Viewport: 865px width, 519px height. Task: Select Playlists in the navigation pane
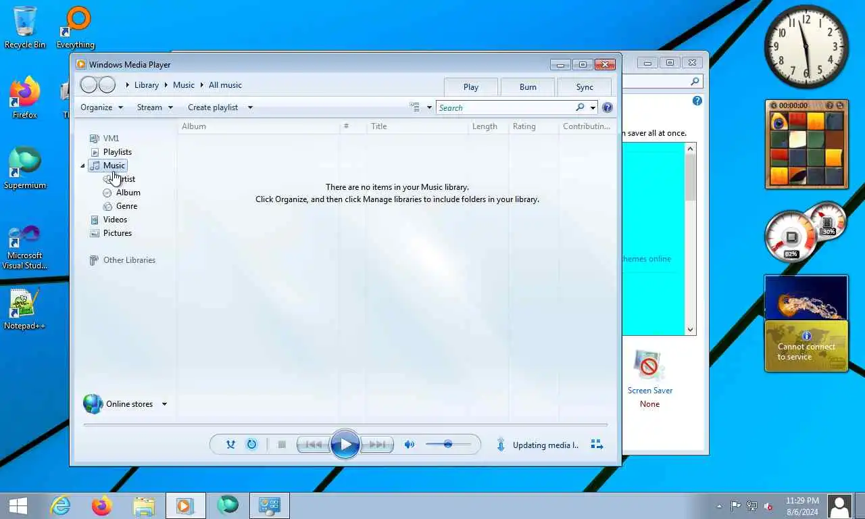(111, 152)
